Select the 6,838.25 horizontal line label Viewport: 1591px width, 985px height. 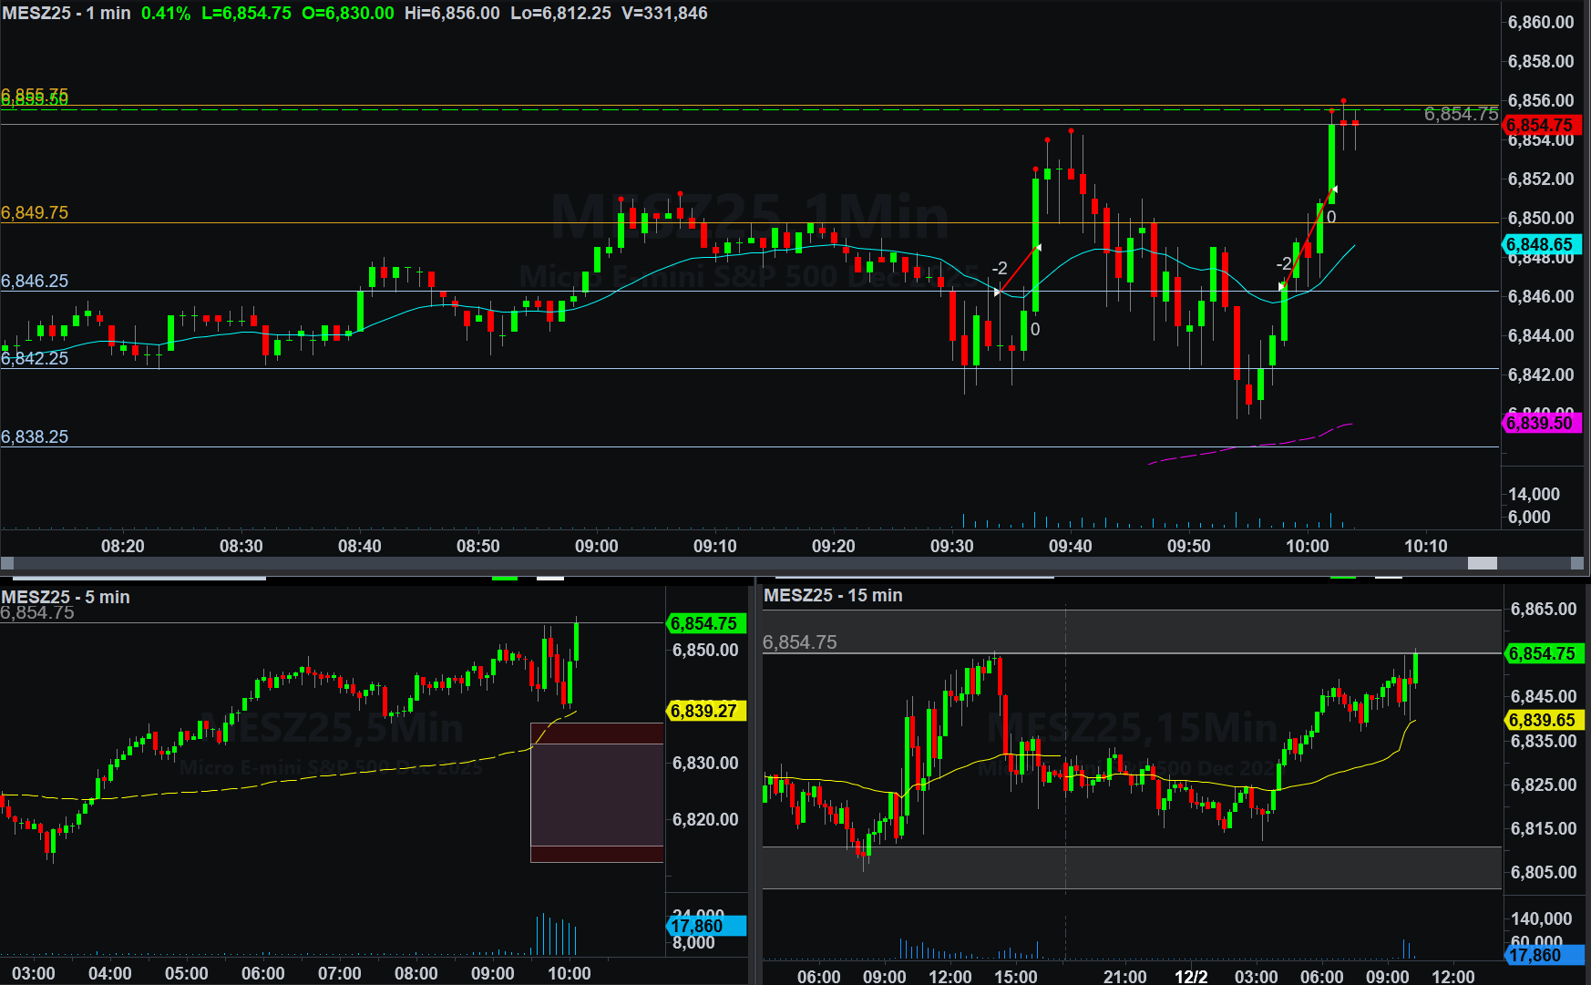tap(35, 436)
